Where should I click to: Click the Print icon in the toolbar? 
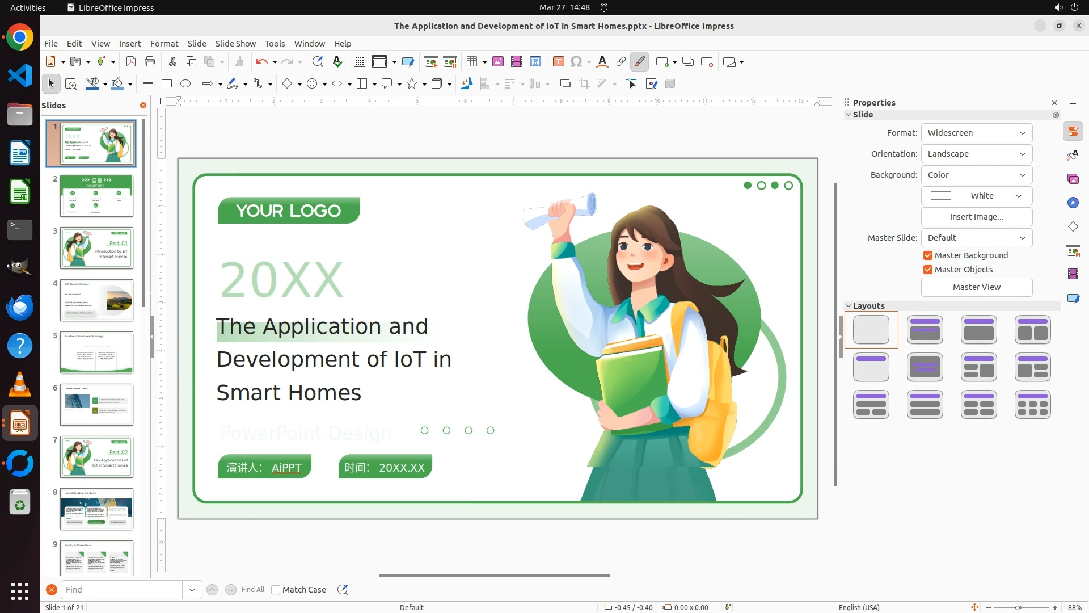150,62
